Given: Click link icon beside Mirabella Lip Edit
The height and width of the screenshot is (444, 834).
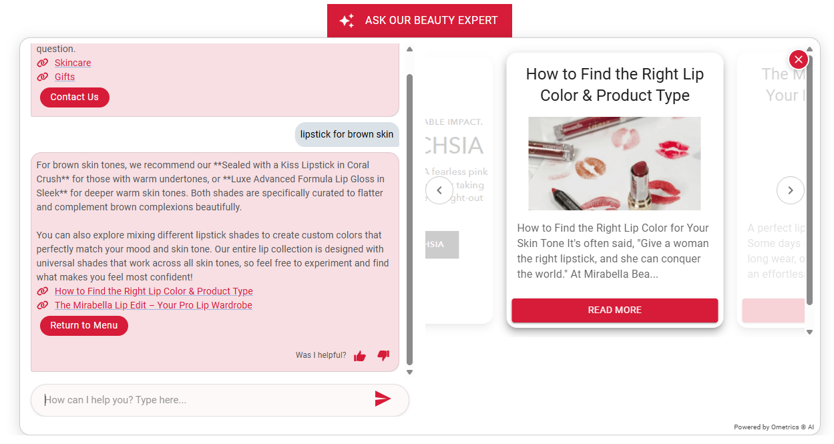Looking at the screenshot, I should [x=43, y=305].
